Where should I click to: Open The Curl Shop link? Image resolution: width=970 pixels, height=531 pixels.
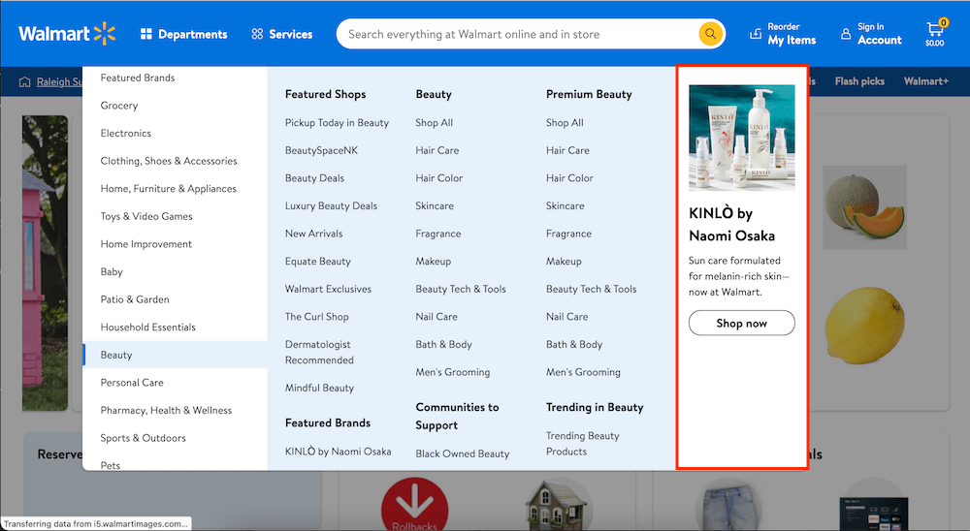coord(316,317)
